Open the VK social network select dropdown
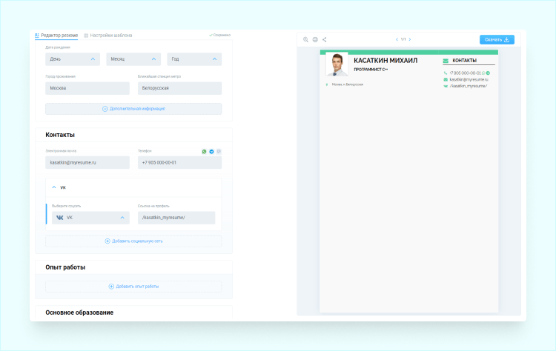Viewport: 556px width, 351px height. pyautogui.click(x=90, y=218)
